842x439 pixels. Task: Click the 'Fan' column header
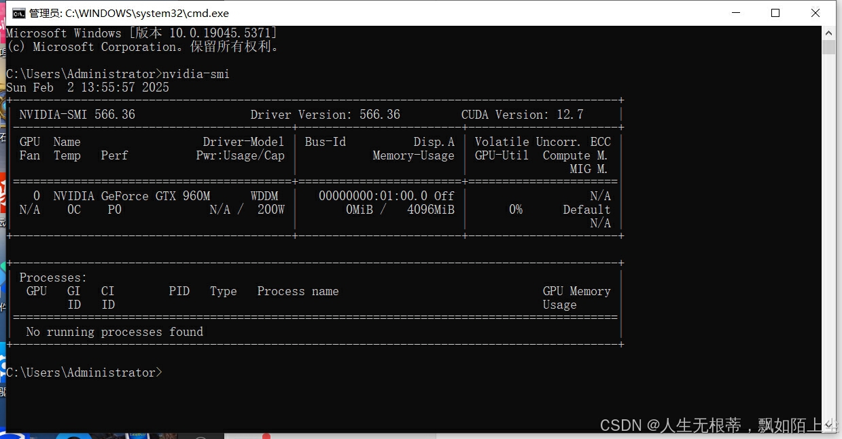pyautogui.click(x=29, y=155)
